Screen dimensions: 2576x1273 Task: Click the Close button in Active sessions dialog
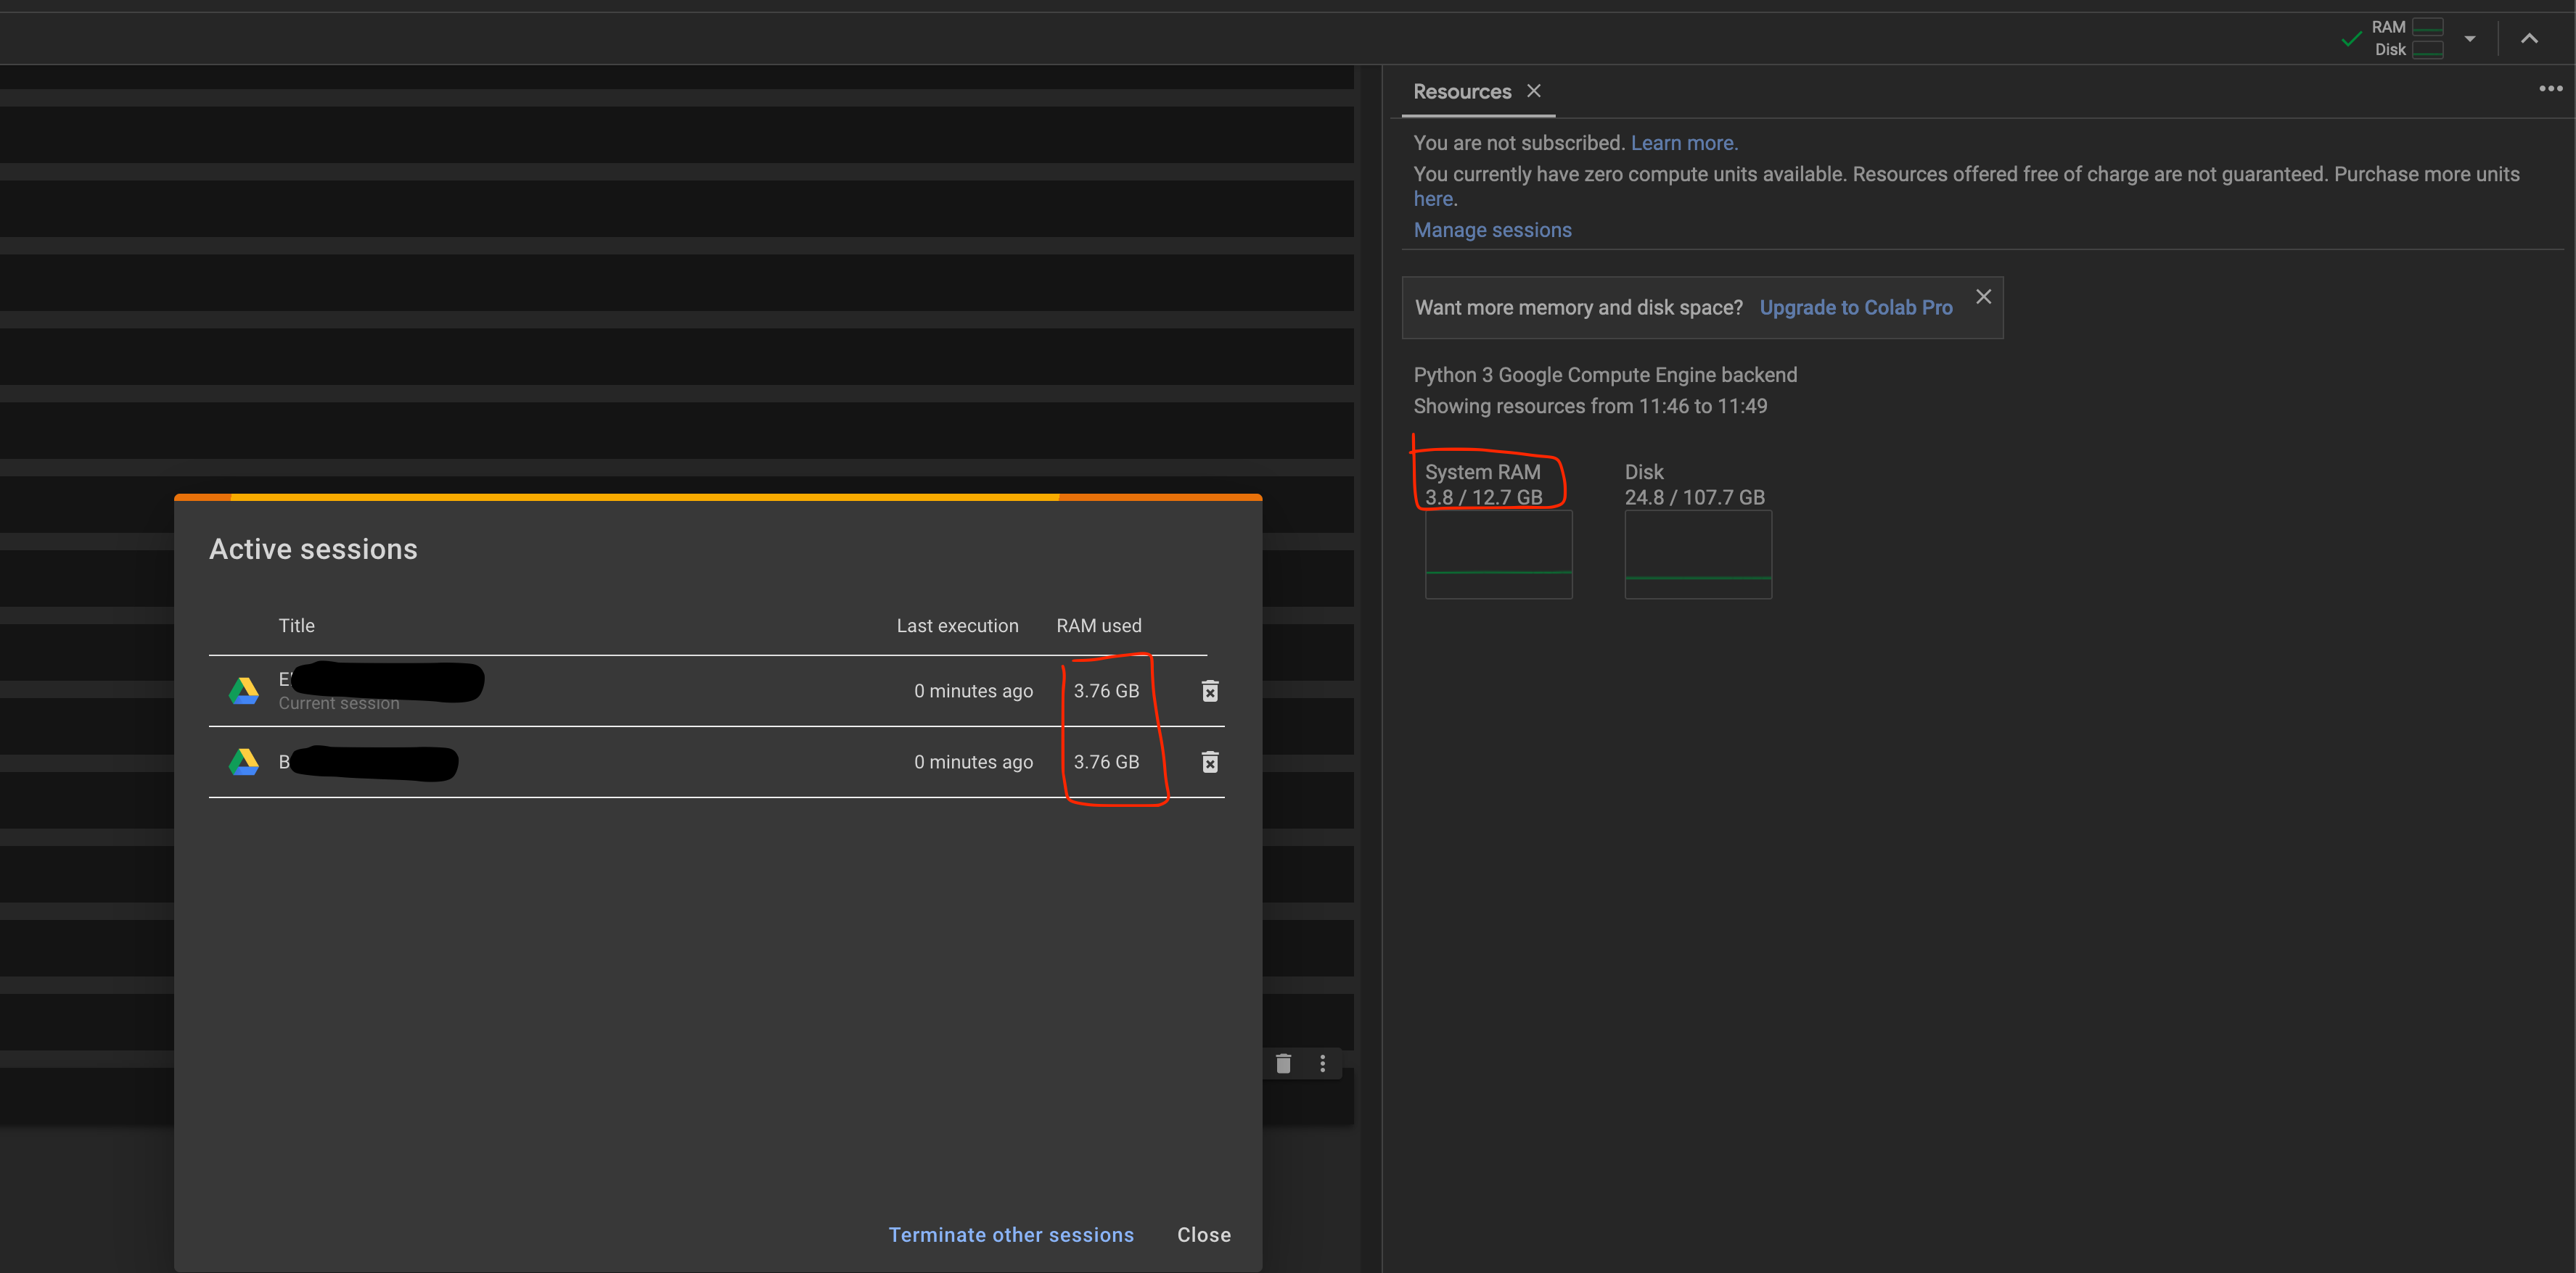[1203, 1234]
